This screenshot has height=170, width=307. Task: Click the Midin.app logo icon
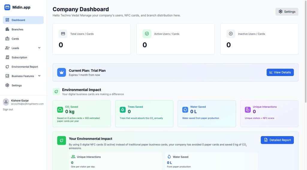click(x=7, y=7)
